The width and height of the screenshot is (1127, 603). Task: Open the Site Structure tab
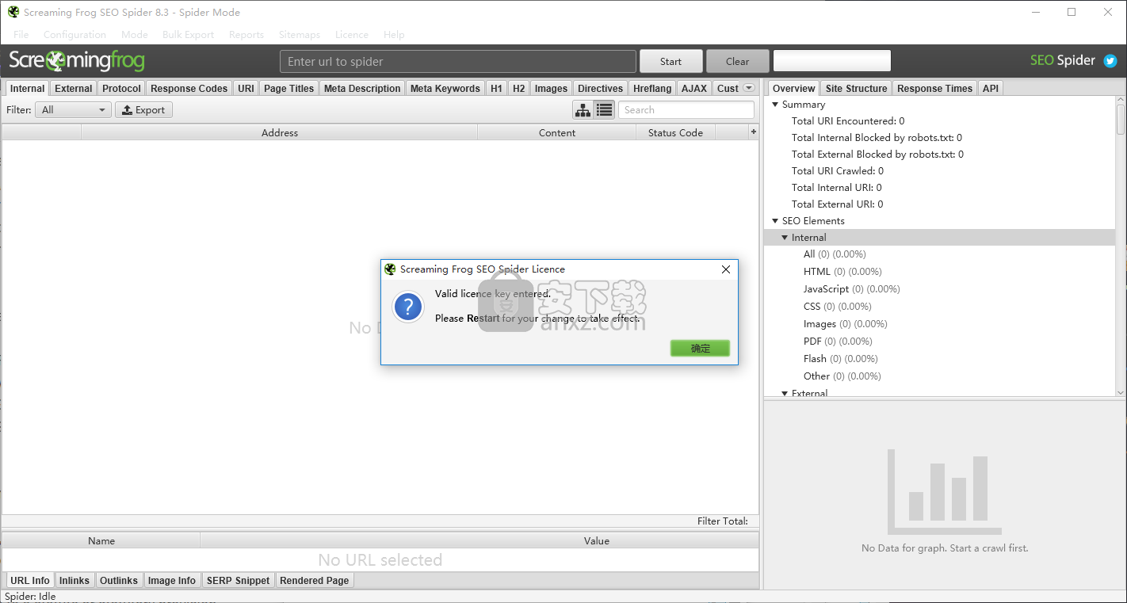pyautogui.click(x=856, y=89)
